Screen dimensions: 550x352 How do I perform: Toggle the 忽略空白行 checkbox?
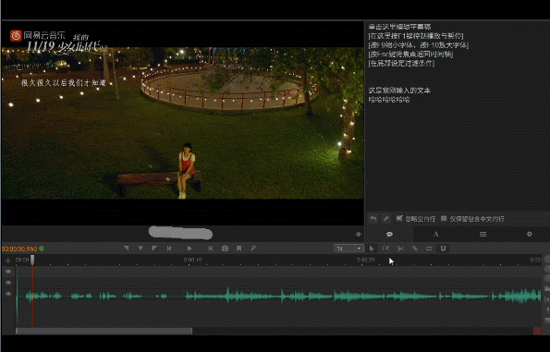click(x=399, y=218)
